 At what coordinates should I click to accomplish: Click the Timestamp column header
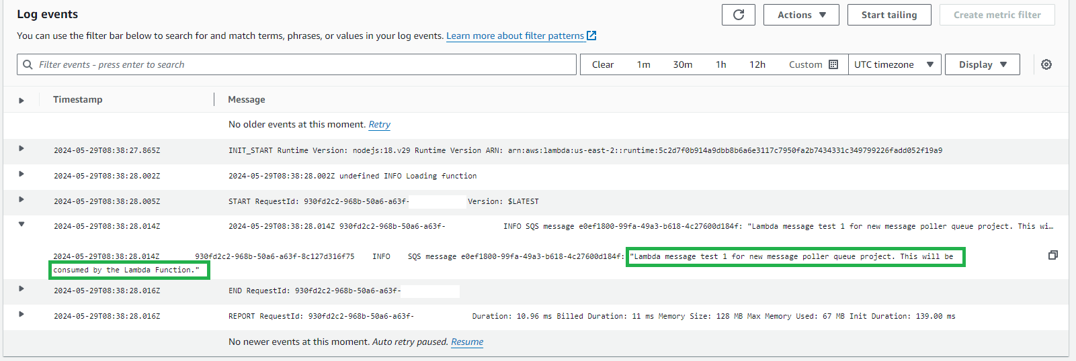pyautogui.click(x=78, y=99)
